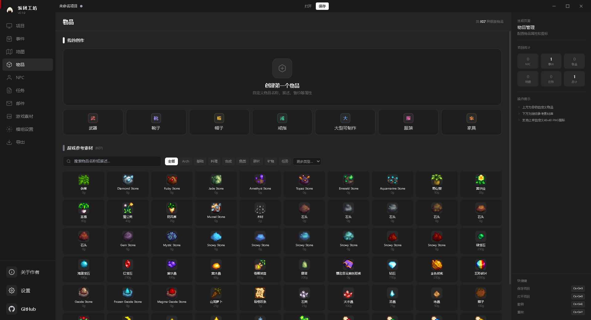Open the GitHub link icon

coord(12,309)
